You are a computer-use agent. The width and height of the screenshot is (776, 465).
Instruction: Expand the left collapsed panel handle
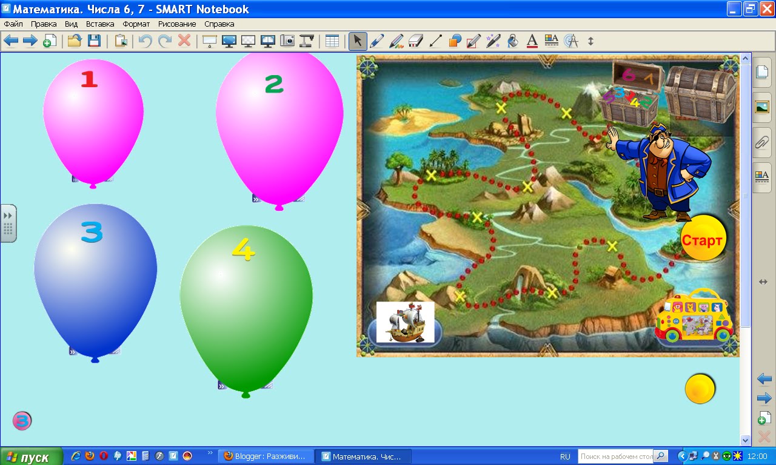click(x=8, y=223)
